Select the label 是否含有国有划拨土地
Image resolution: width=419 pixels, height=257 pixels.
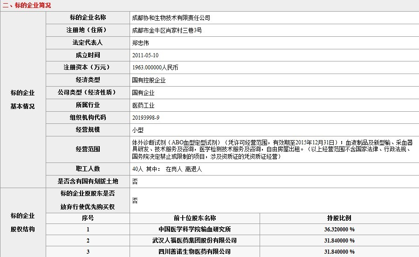pos(88,181)
